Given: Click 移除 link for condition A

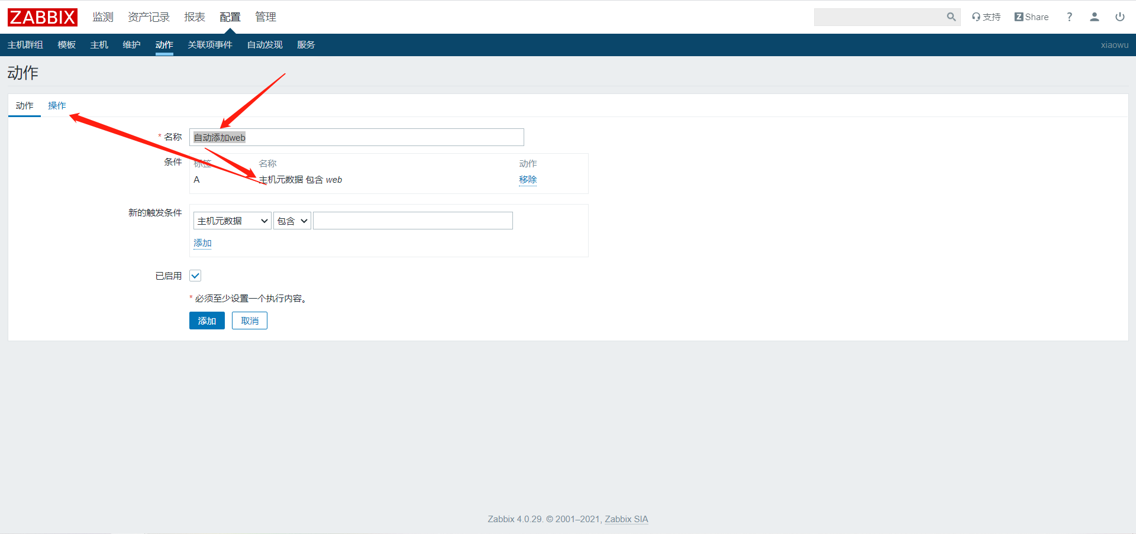Looking at the screenshot, I should point(528,180).
